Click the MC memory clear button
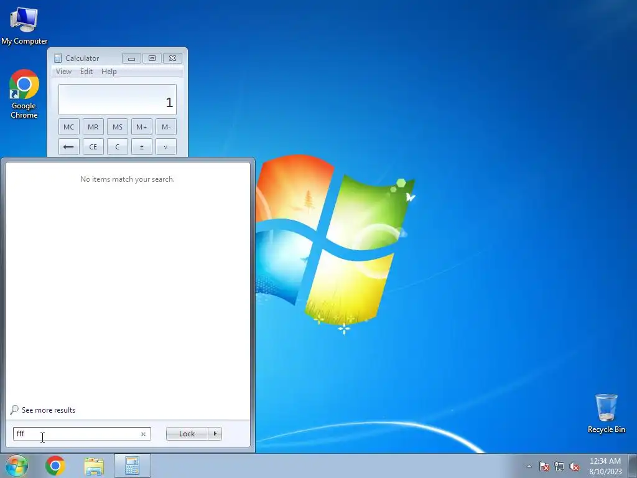 coord(68,127)
